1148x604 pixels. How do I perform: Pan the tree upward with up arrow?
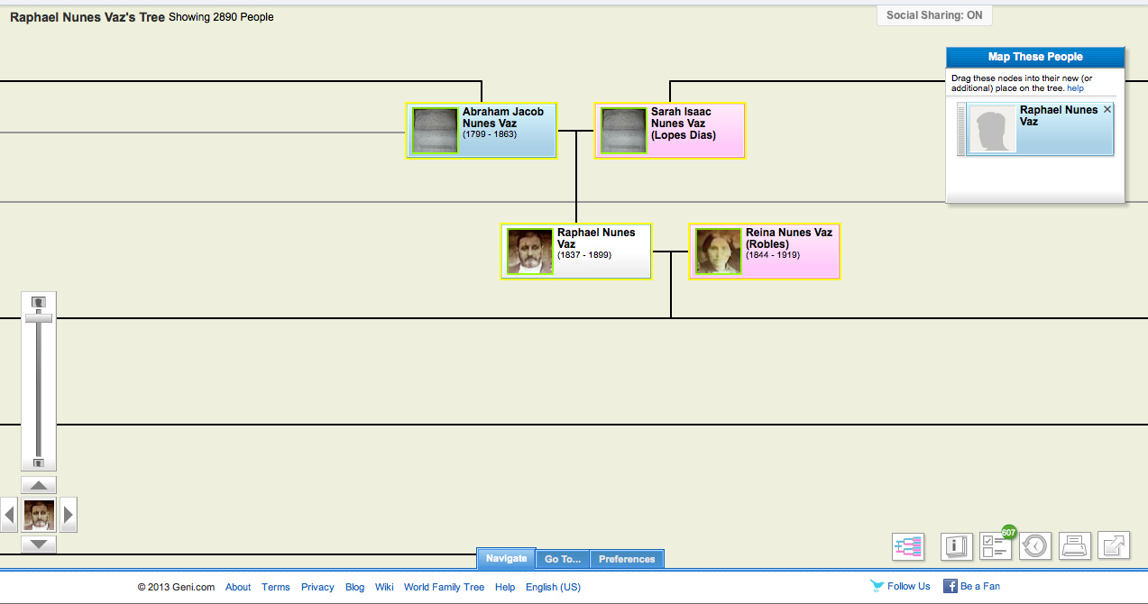coord(38,484)
